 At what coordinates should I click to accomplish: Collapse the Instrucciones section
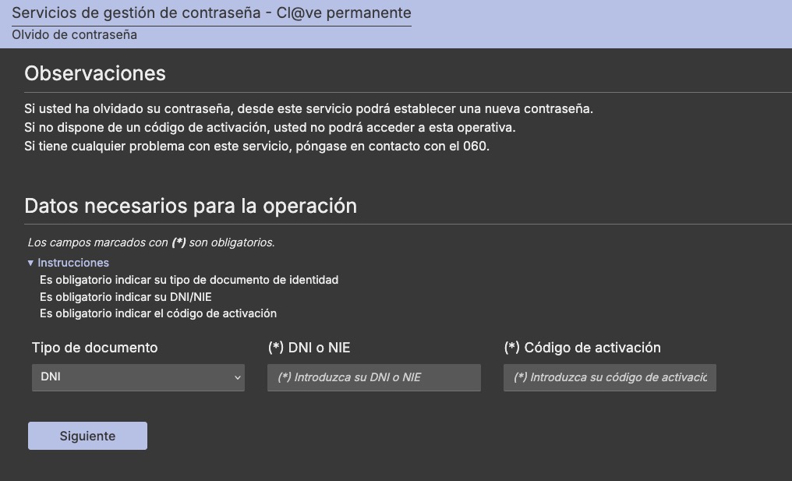click(x=68, y=263)
